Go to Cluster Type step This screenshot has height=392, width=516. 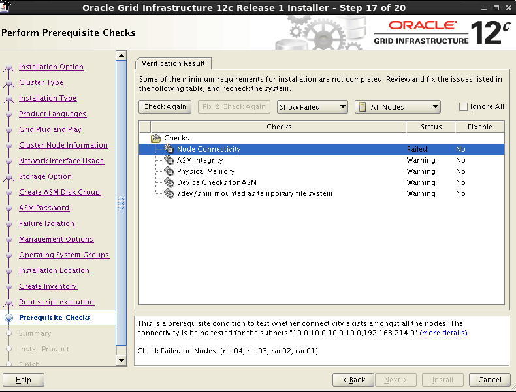click(41, 82)
